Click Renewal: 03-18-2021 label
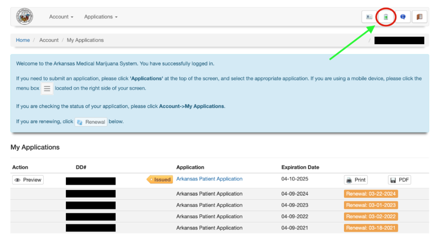This screenshot has height=243, width=442. [371, 228]
